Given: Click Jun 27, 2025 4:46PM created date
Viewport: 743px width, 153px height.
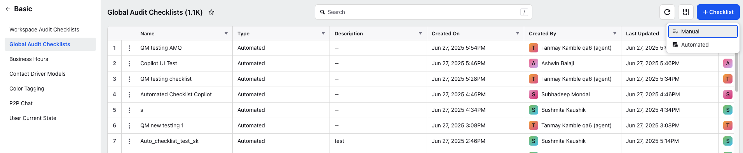Looking at the screenshot, I should click(x=459, y=94).
